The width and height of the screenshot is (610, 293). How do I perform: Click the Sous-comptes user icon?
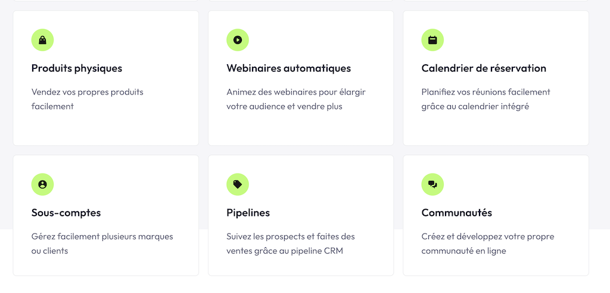click(42, 184)
